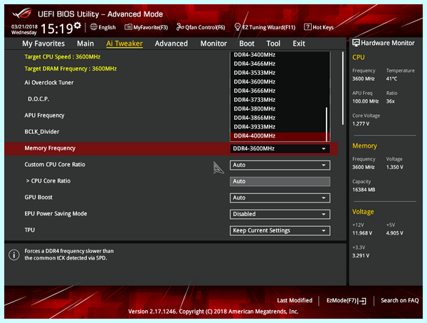Choose DDR4-3466MHz from the list
The width and height of the screenshot is (427, 323).
(x=278, y=63)
